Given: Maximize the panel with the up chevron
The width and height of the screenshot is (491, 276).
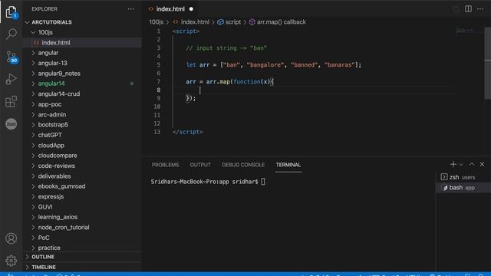Looking at the screenshot, I should coord(472,164).
